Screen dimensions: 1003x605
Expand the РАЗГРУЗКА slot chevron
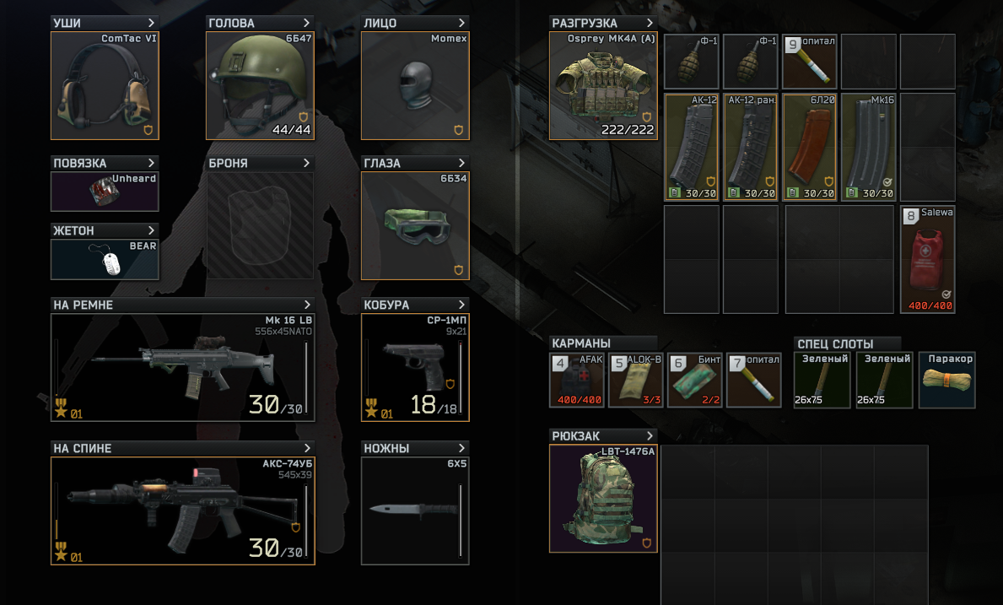click(650, 23)
